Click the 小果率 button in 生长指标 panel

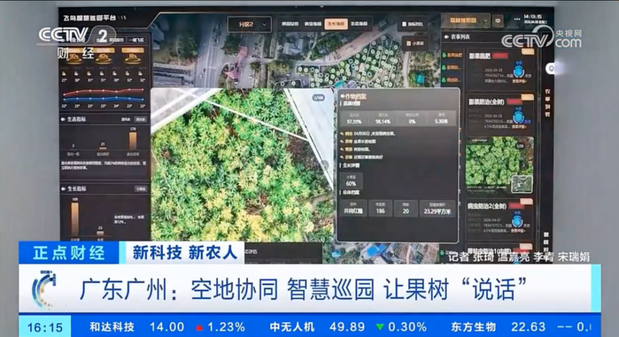tap(141, 189)
